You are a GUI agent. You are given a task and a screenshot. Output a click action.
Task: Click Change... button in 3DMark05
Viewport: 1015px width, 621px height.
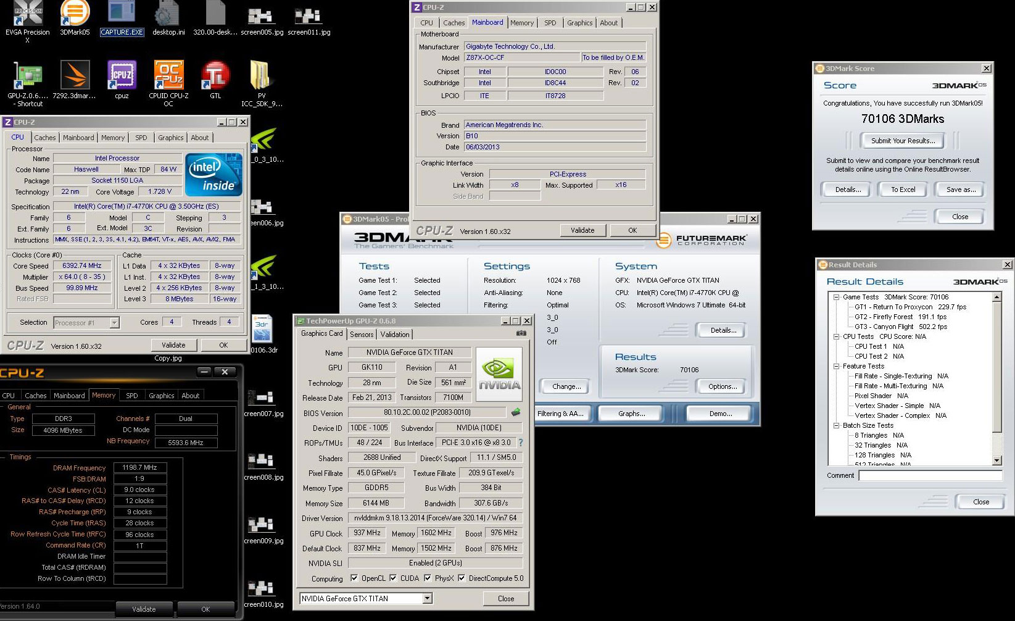click(566, 386)
